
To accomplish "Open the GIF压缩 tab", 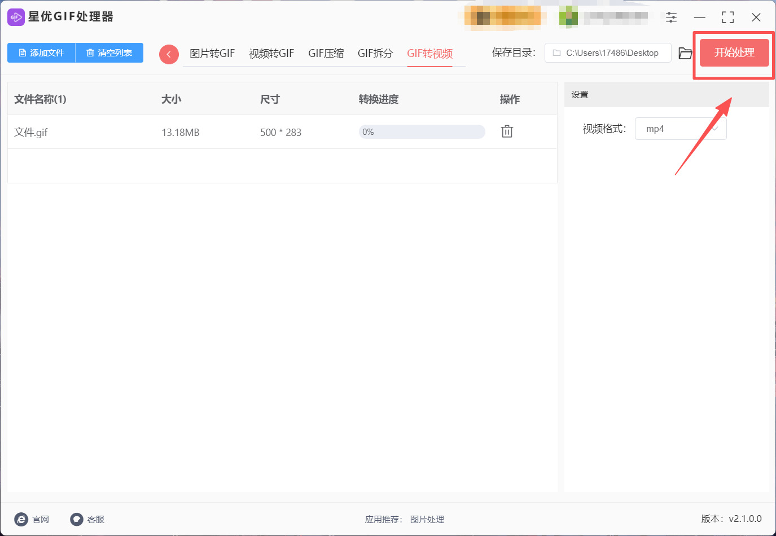I will 326,54.
